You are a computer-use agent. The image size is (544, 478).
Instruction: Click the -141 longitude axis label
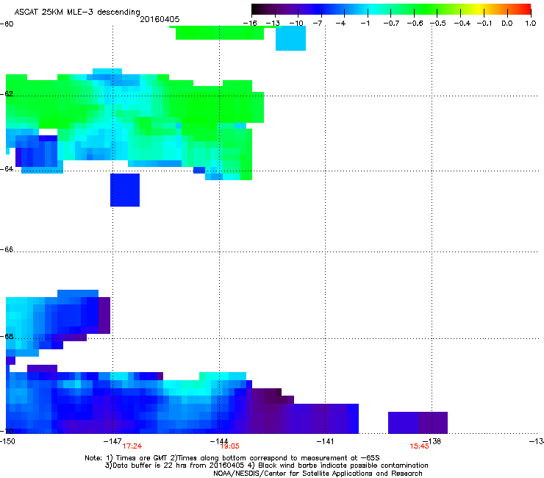click(x=325, y=441)
